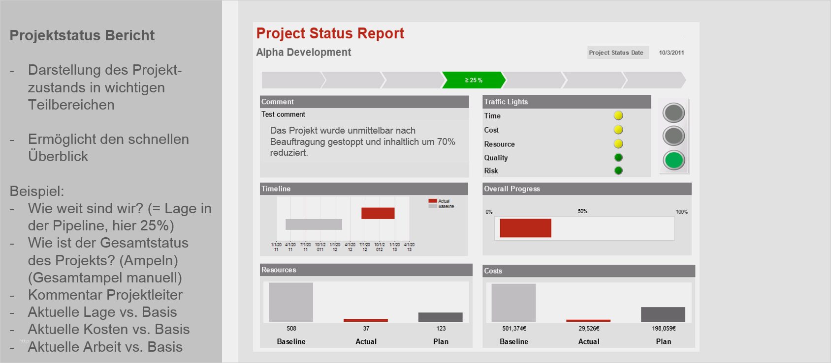Image resolution: width=831 pixels, height=363 pixels.
Task: Click the Beispiel: label in side panel
Action: pyautogui.click(x=37, y=191)
